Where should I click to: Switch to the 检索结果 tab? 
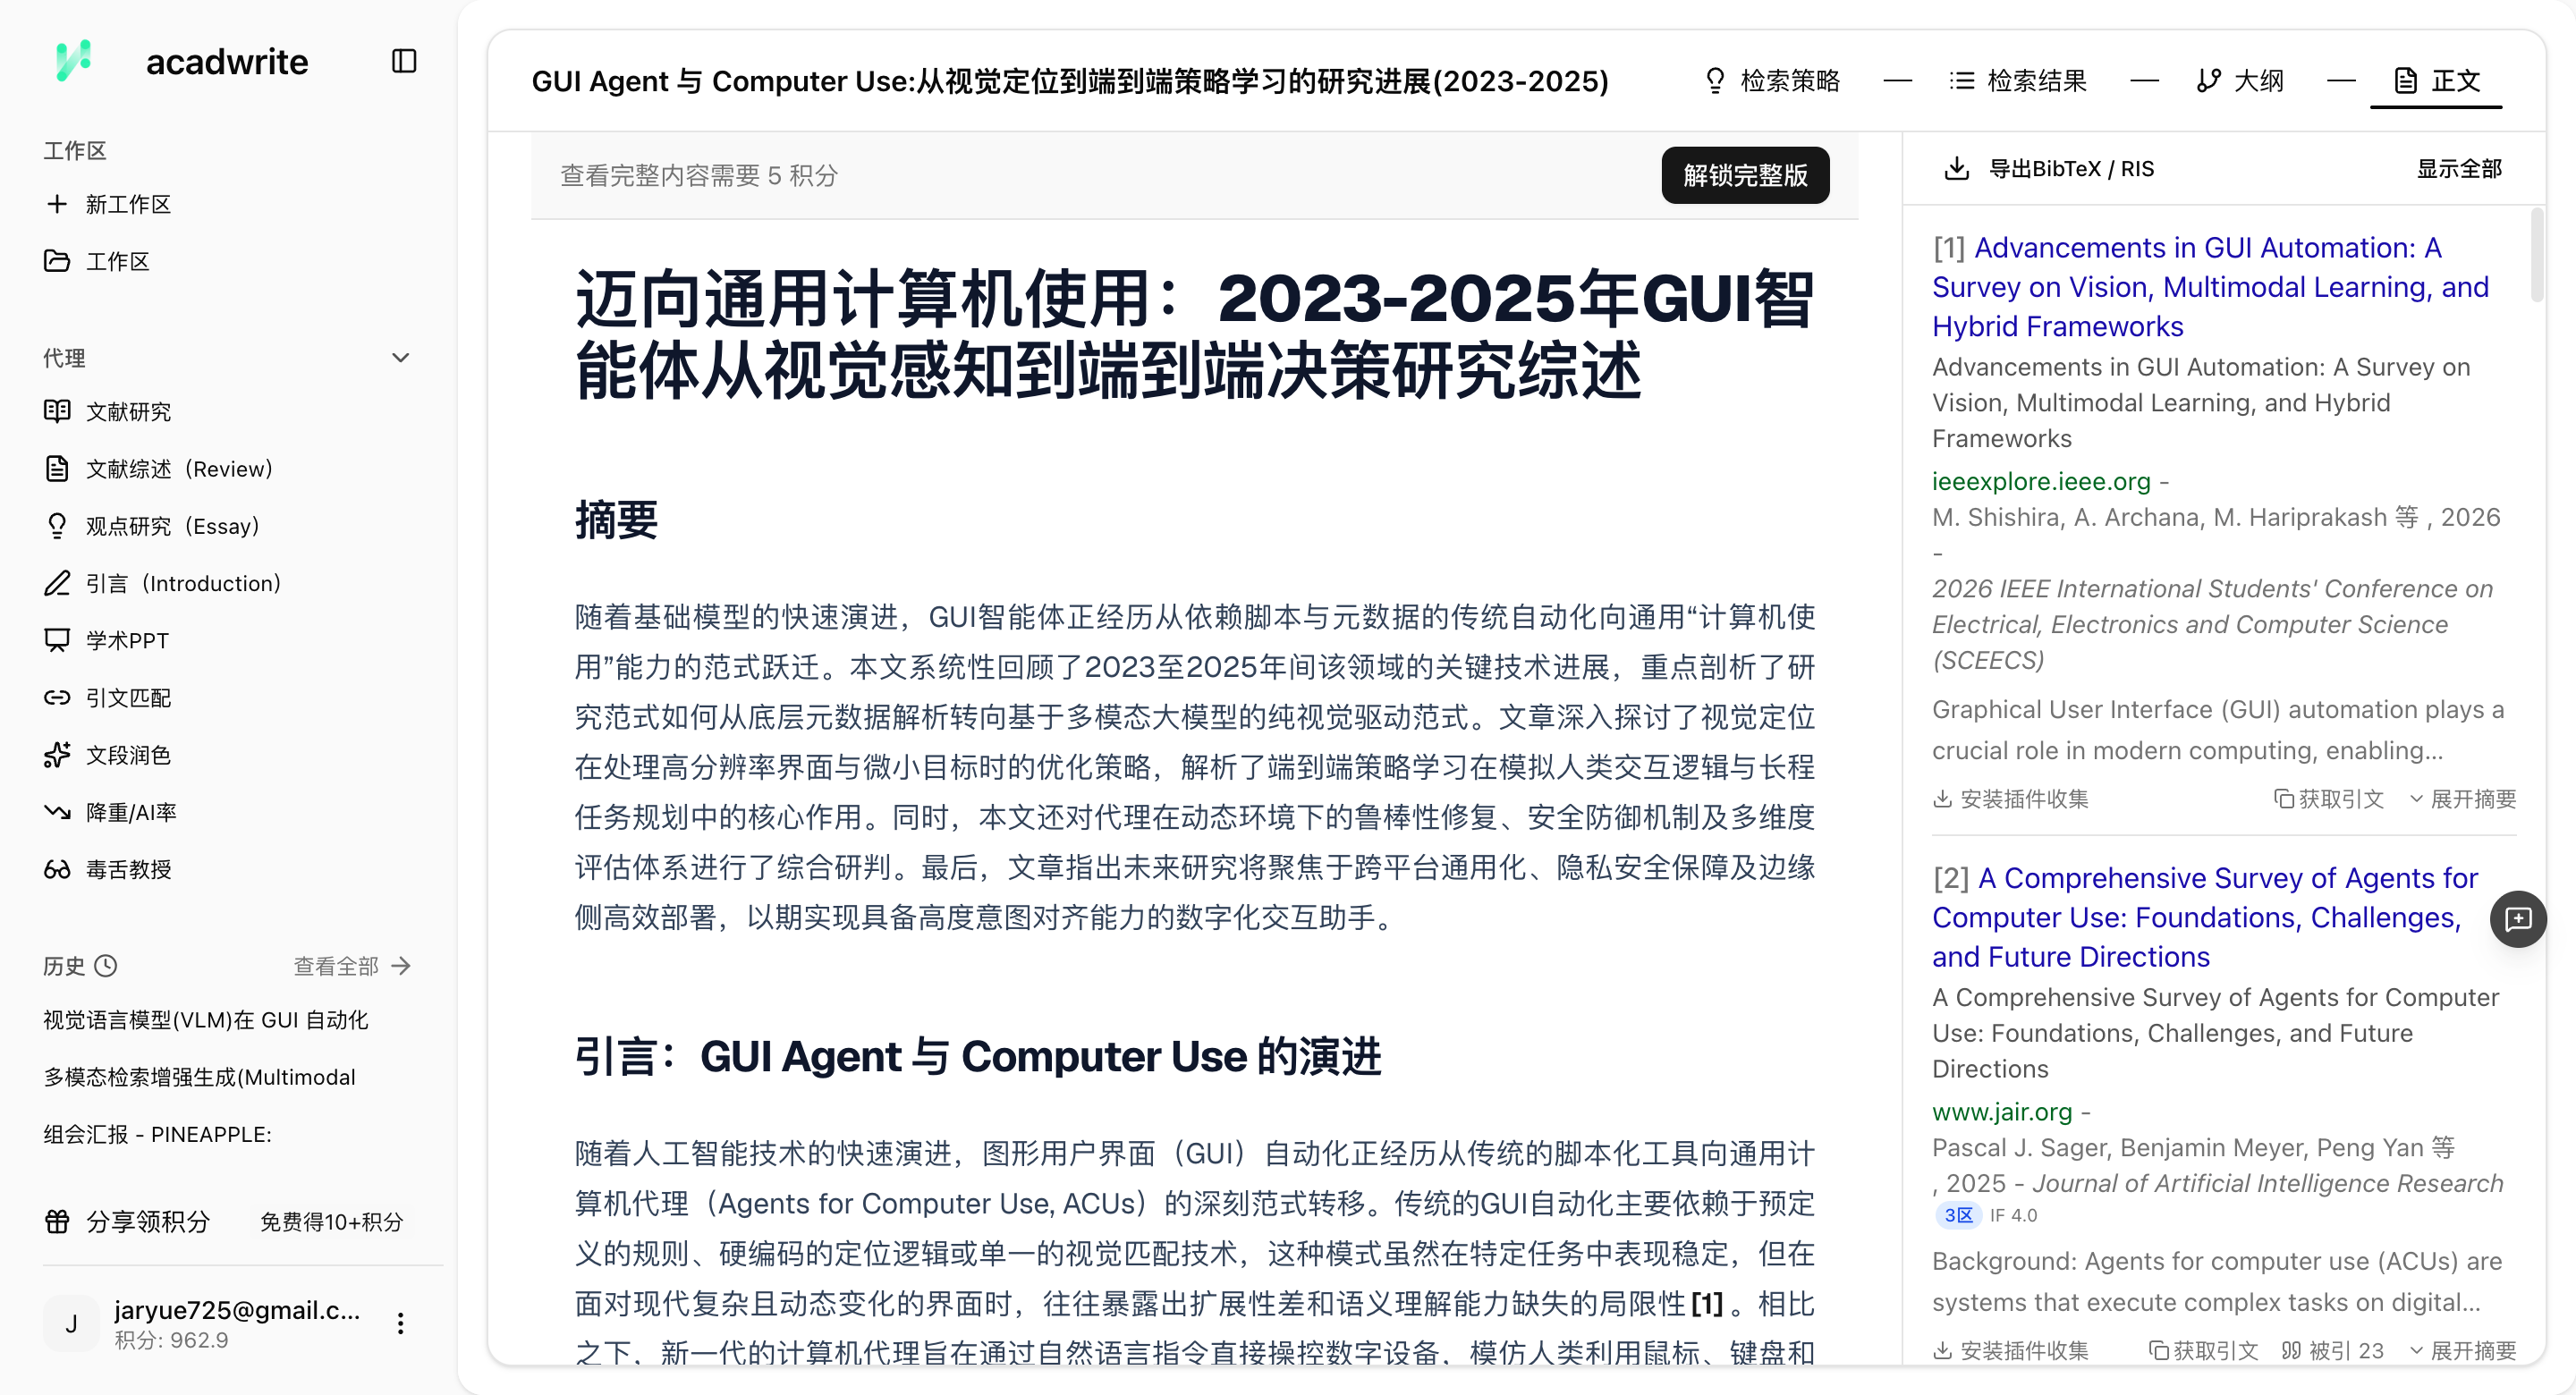click(2019, 80)
